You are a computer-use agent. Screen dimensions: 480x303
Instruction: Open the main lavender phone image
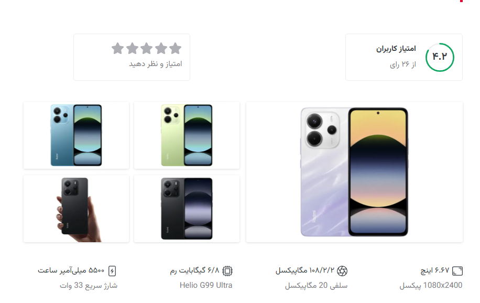point(354,172)
